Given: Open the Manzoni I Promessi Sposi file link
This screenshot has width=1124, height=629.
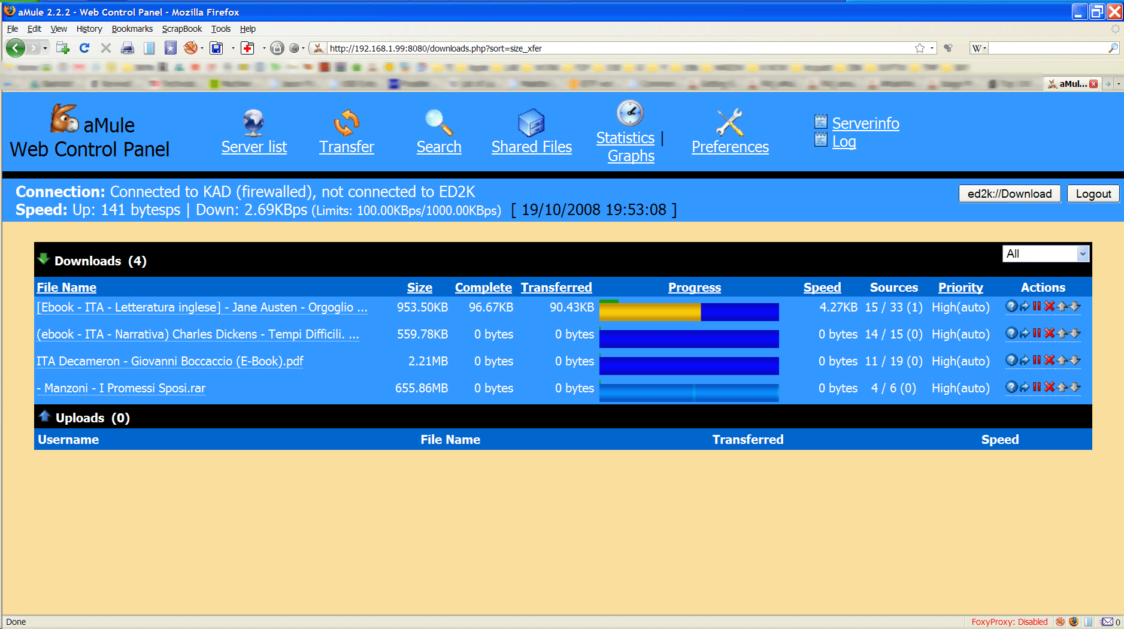Looking at the screenshot, I should (x=121, y=388).
